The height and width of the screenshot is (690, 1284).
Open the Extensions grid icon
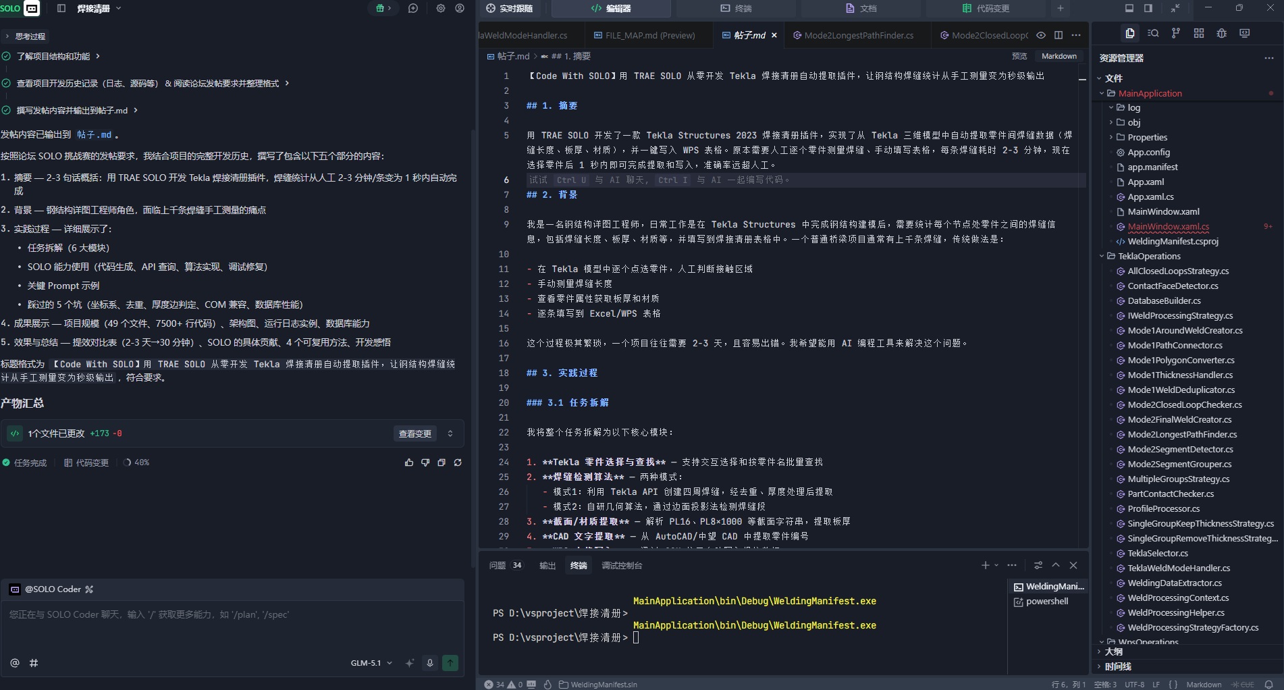tap(1198, 33)
